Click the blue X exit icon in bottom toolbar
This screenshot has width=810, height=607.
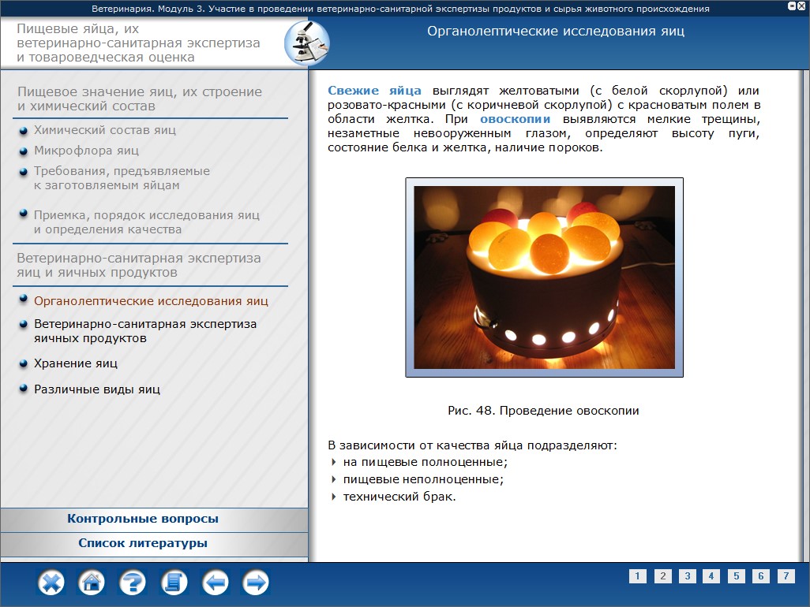(51, 583)
